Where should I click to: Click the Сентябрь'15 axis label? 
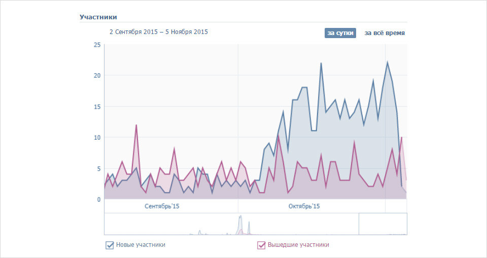click(x=162, y=206)
